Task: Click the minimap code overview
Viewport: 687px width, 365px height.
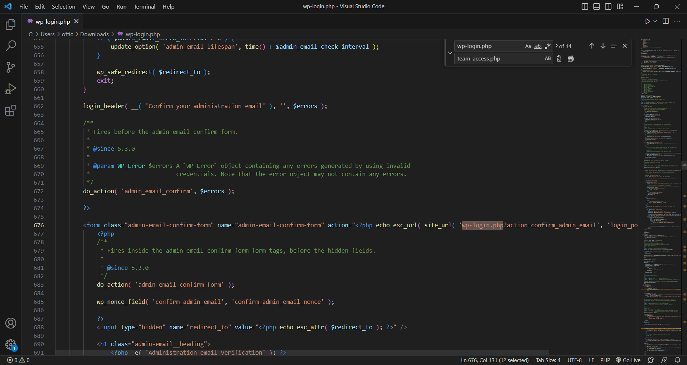Action: tap(661, 197)
